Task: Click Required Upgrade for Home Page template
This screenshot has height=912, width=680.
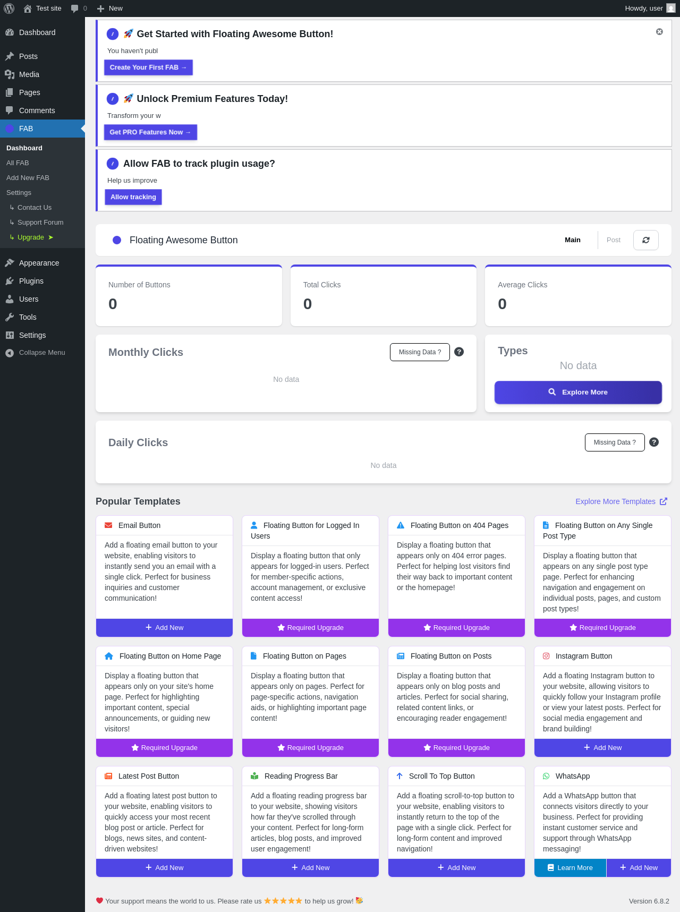Action: [164, 748]
